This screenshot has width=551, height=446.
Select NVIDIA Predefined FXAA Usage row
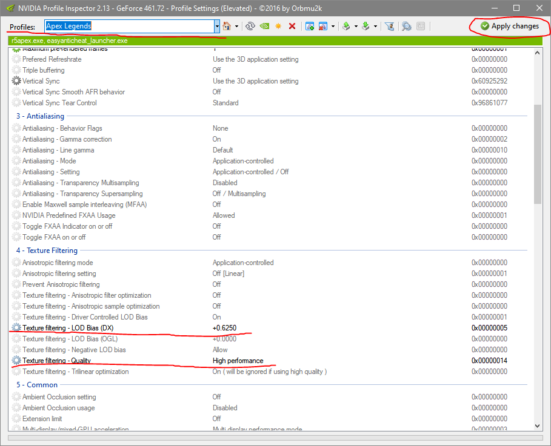pos(270,215)
